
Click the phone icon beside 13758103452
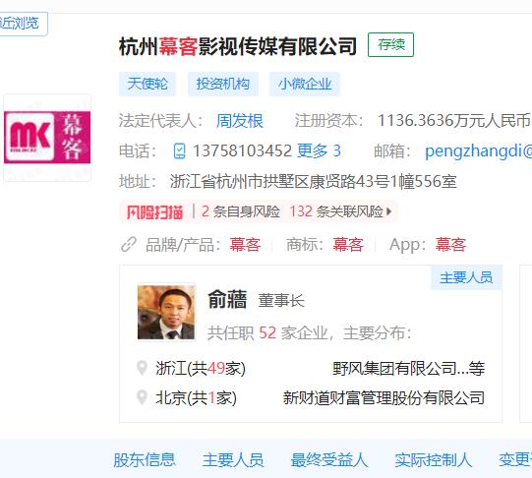pyautogui.click(x=180, y=150)
